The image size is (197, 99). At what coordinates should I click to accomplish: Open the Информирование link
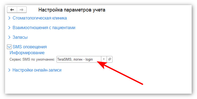point(27,53)
